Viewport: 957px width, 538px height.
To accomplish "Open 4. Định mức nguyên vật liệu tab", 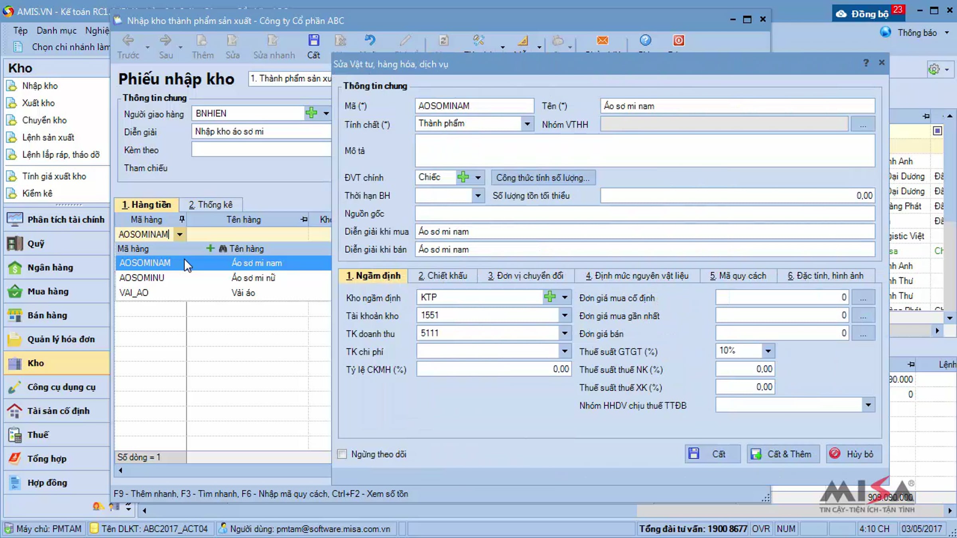I will 637,276.
